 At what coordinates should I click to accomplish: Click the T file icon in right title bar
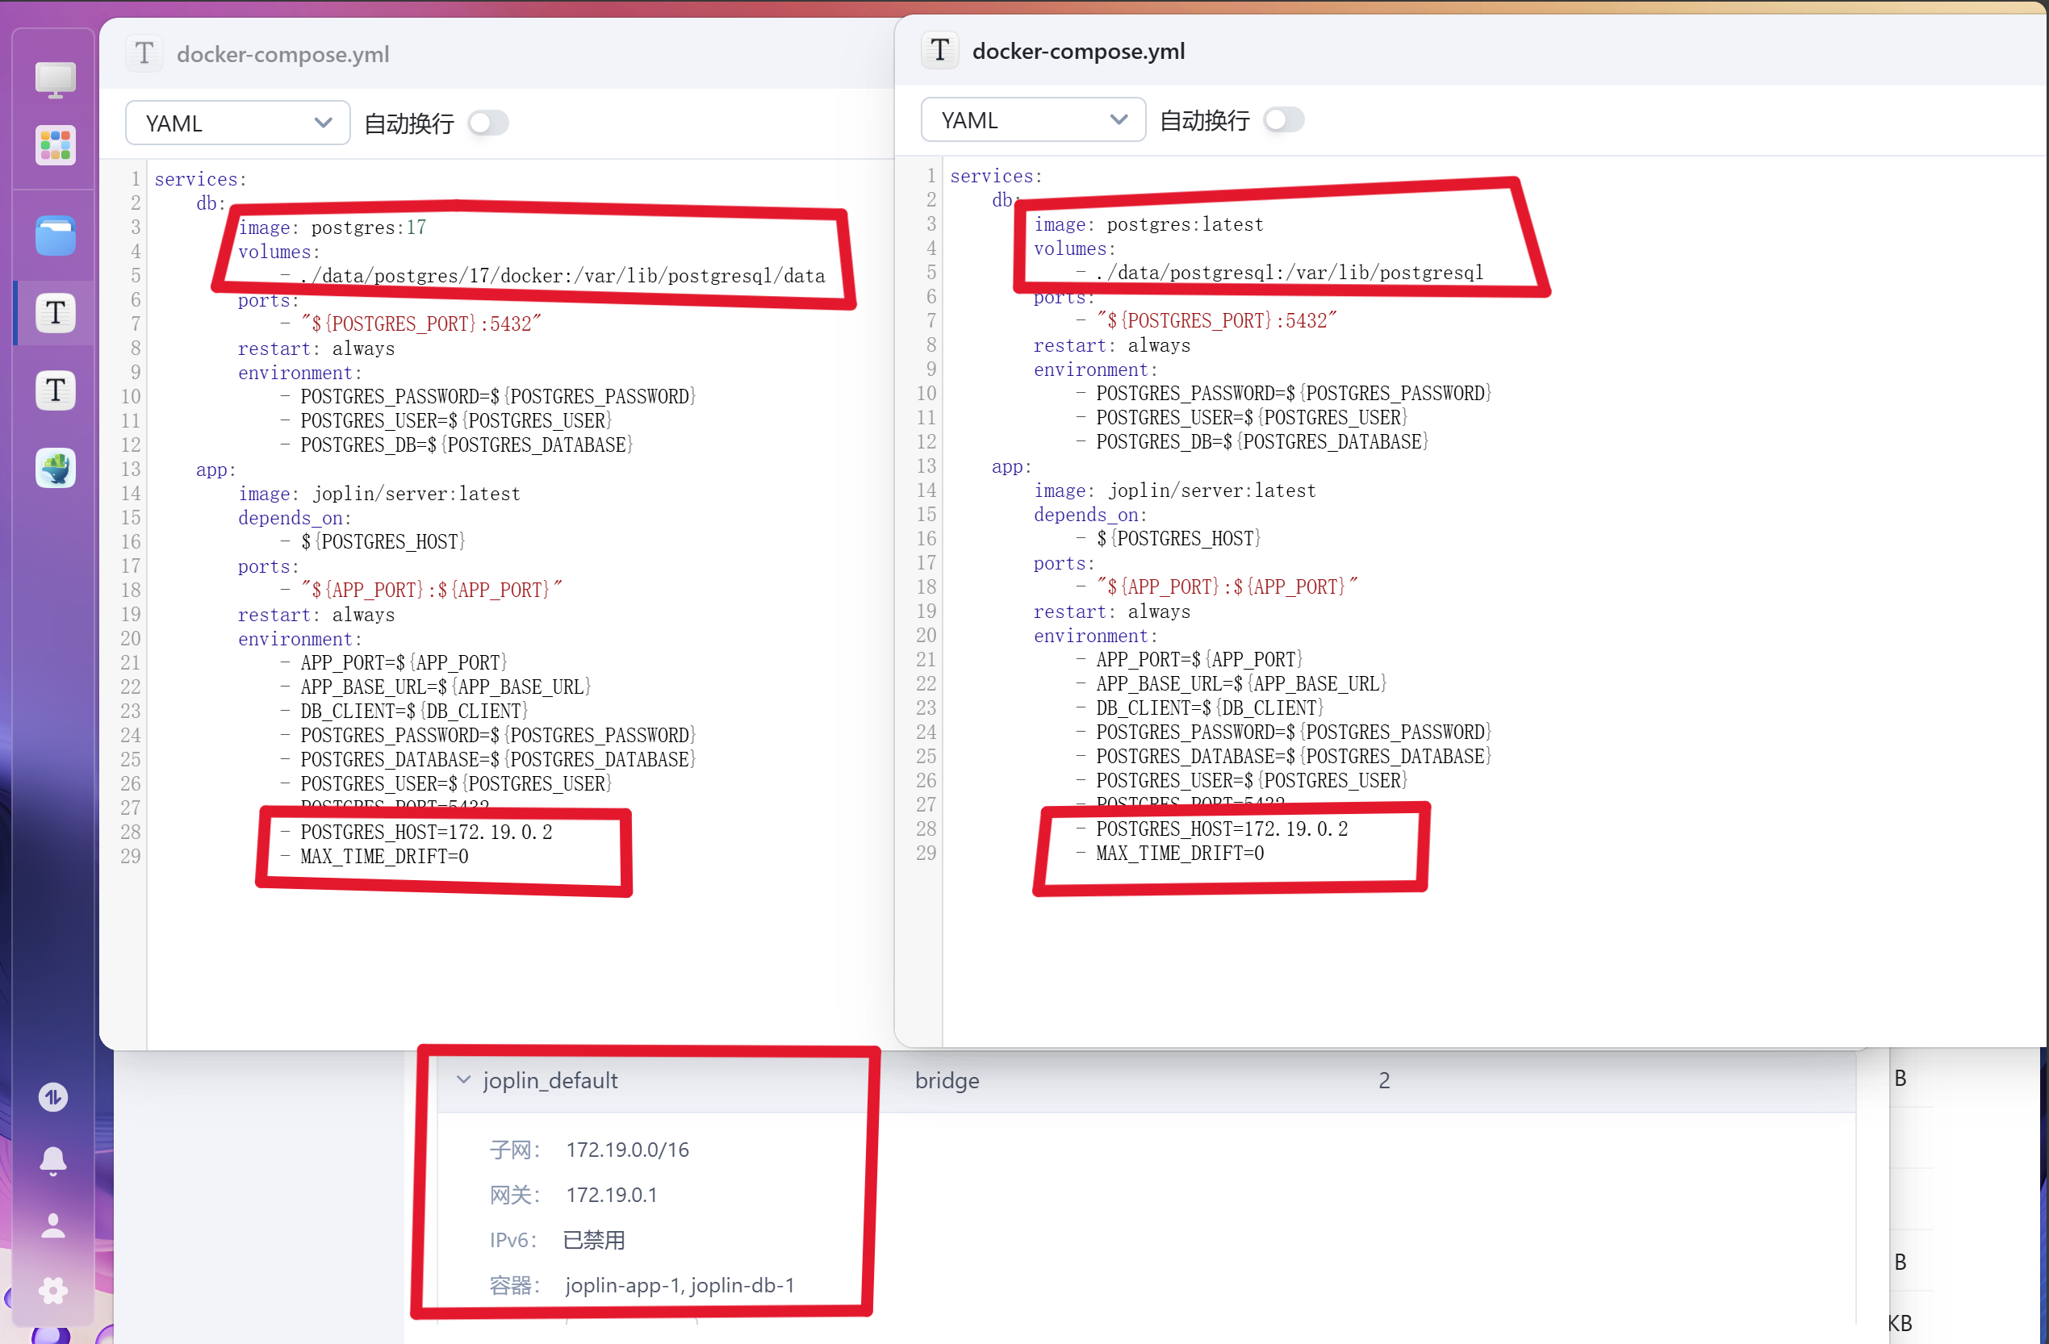click(940, 50)
